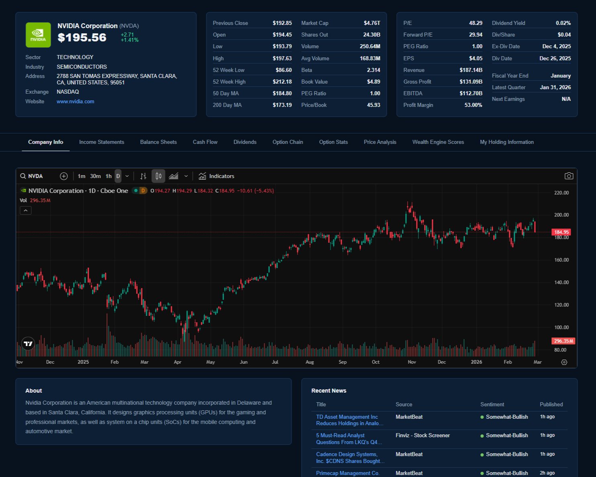
Task: Add a symbol with the compare plus icon
Action: point(64,176)
